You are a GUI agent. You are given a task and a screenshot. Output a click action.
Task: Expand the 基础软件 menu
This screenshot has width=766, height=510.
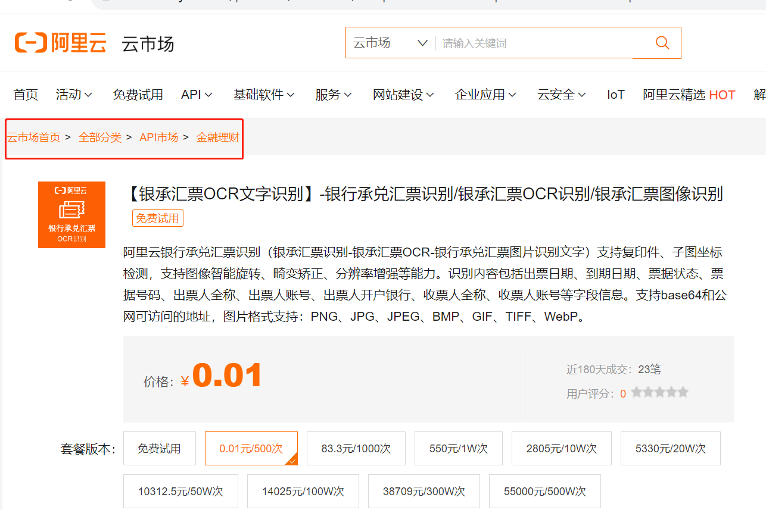(x=264, y=95)
